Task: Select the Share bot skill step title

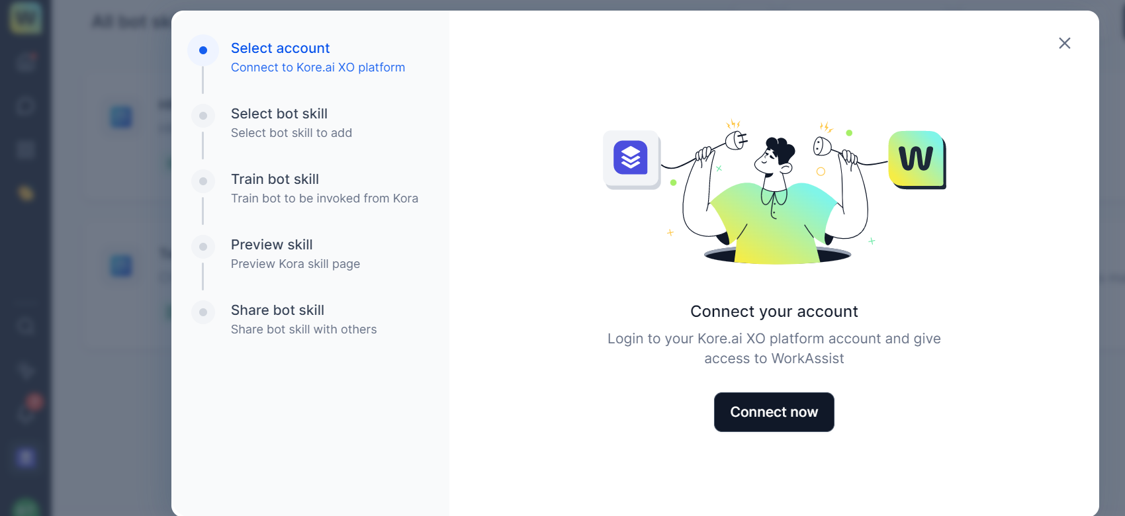Action: click(277, 310)
